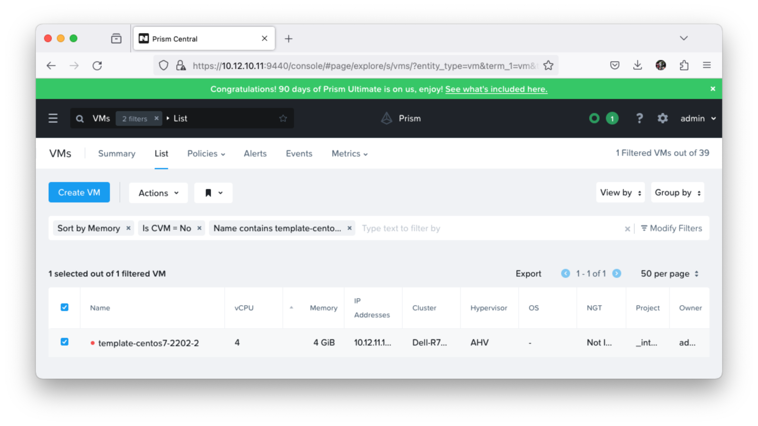
Task: Click the Dell-R7... cluster cell
Action: coord(429,343)
